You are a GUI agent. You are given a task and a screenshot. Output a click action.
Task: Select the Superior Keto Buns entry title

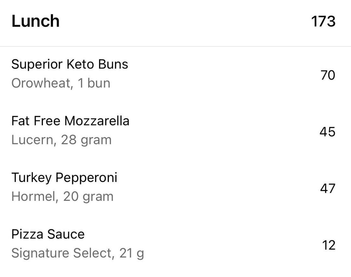tap(70, 64)
